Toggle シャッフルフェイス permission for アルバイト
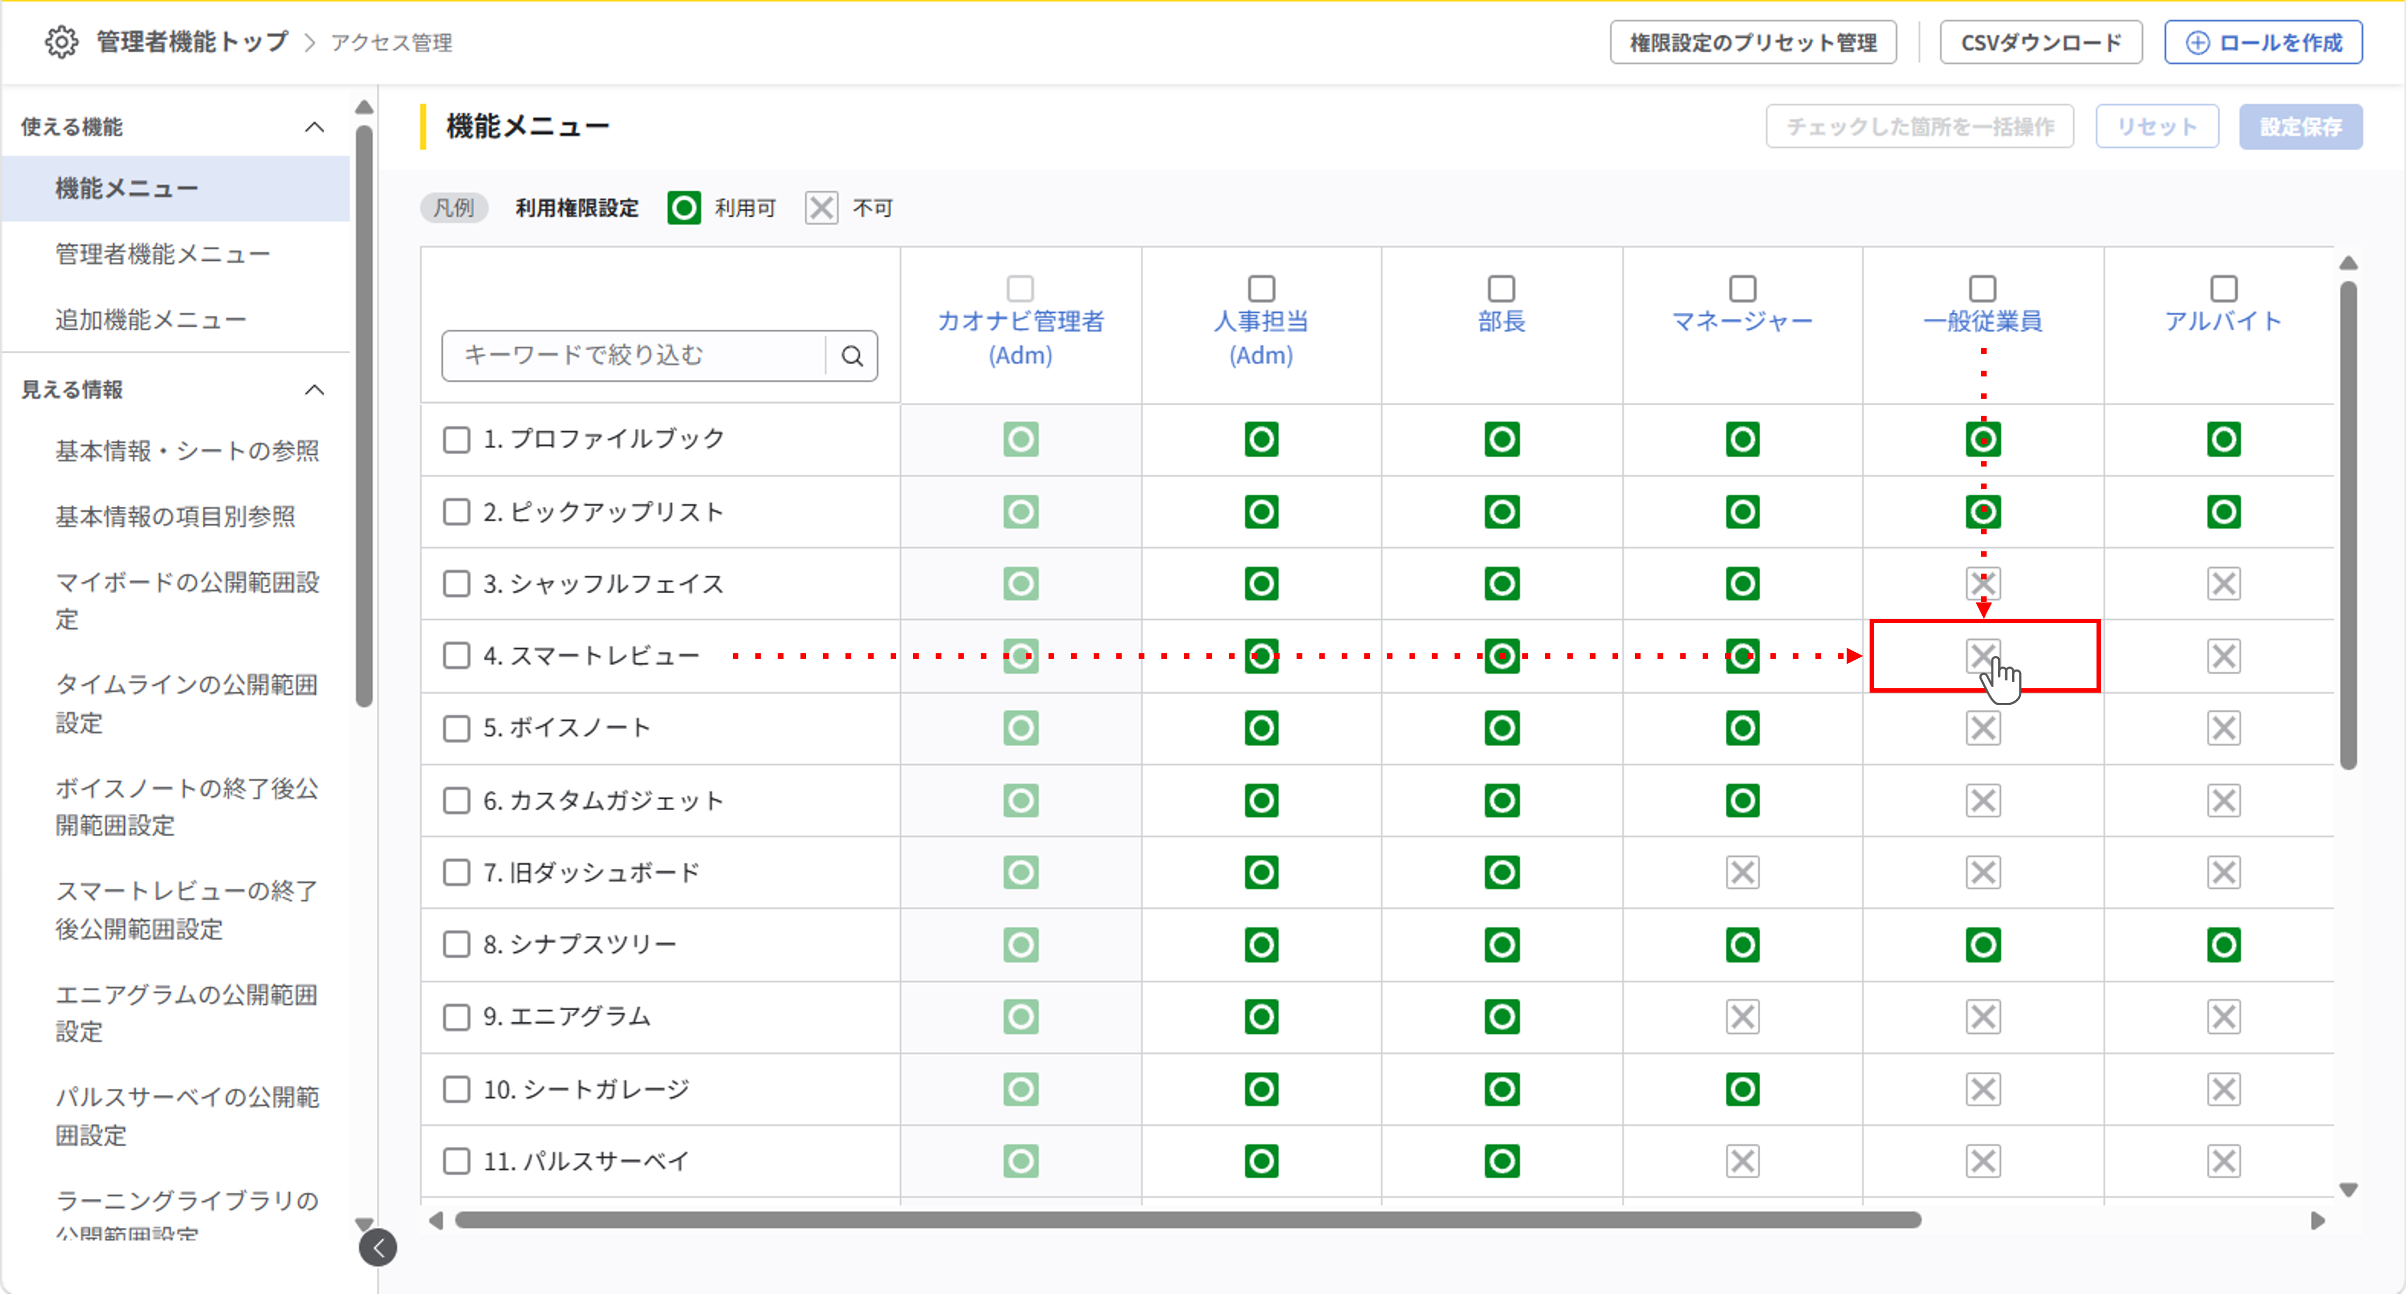The height and width of the screenshot is (1294, 2406). (2223, 584)
